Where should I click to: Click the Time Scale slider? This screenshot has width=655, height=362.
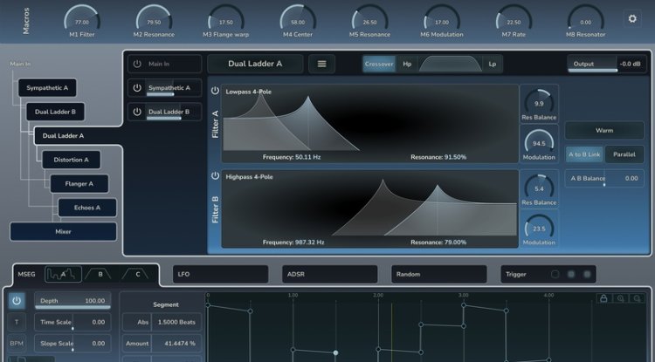click(72, 322)
